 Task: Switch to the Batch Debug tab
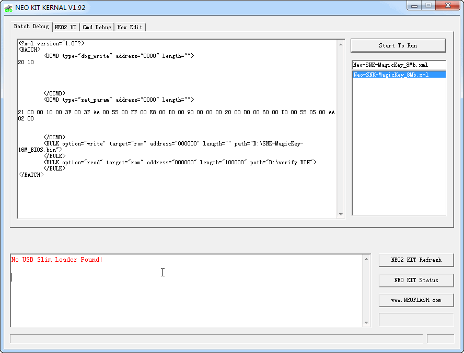click(31, 27)
